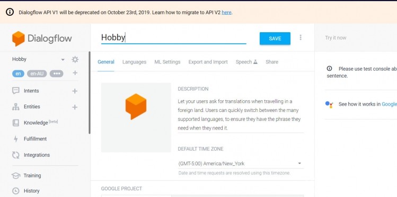397x197 pixels.
Task: Click the Training graduation cap icon
Action: point(16,175)
